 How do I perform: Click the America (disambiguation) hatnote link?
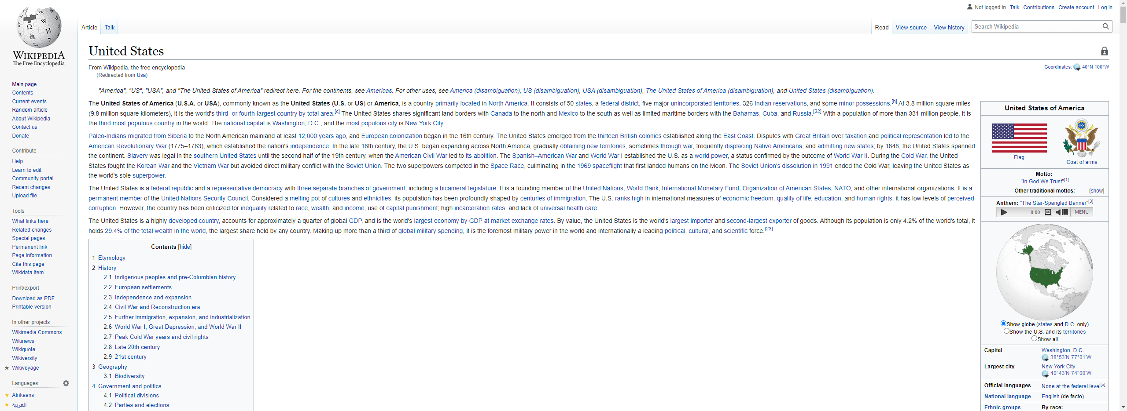click(485, 91)
